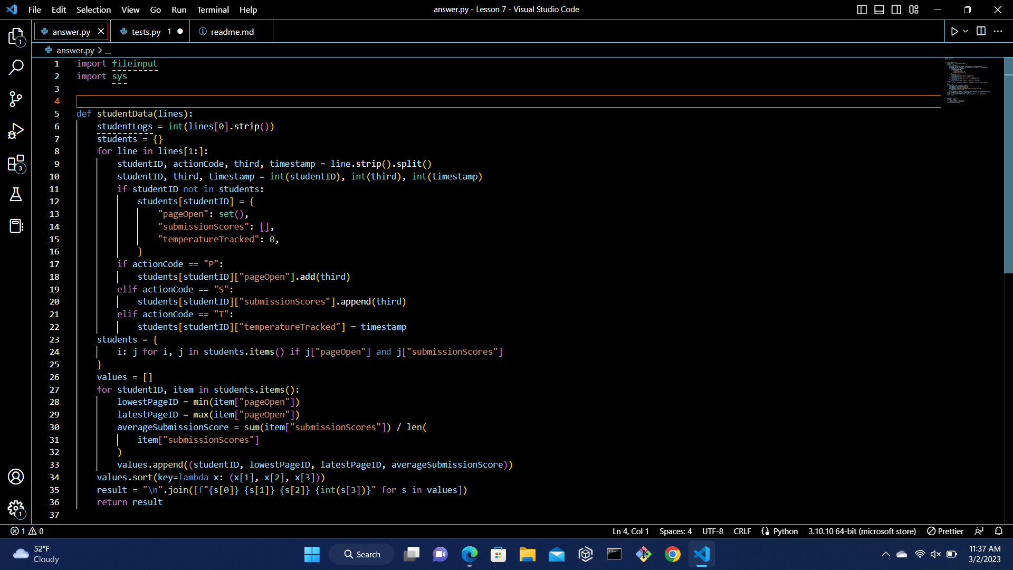Open the More Actions editor menu
This screenshot has width=1013, height=570.
pos(999,31)
